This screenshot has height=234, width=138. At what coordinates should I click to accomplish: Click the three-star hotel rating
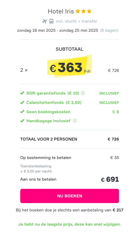[83, 11]
